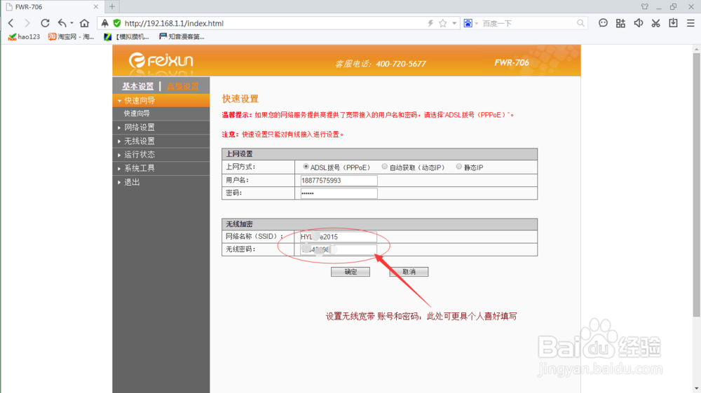Expand the 无线设置 menu
The image size is (701, 393).
(161, 141)
